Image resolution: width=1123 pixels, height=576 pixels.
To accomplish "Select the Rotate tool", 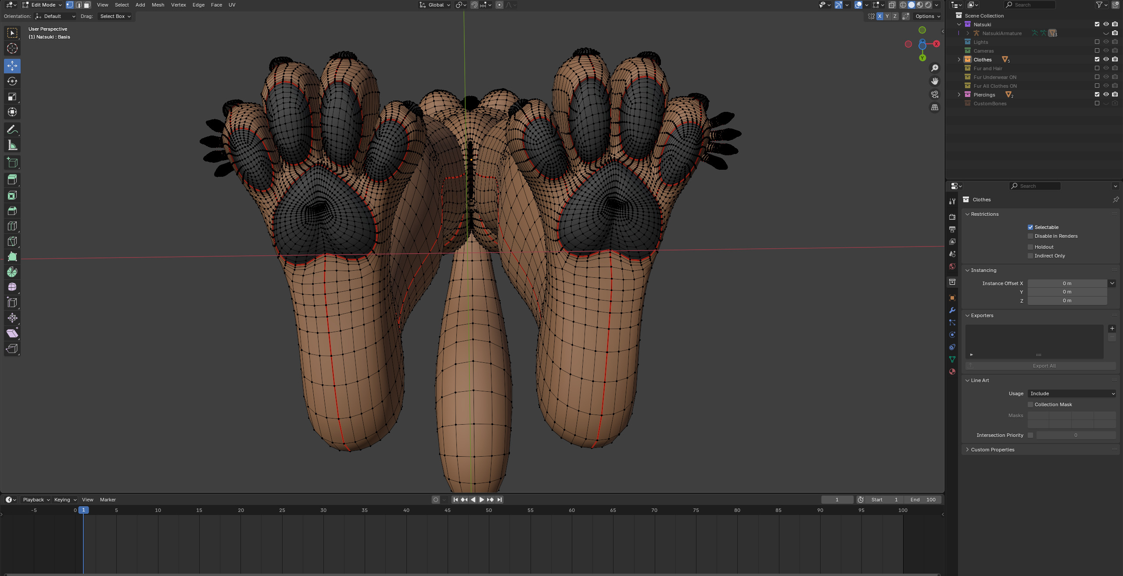I will click(x=12, y=81).
